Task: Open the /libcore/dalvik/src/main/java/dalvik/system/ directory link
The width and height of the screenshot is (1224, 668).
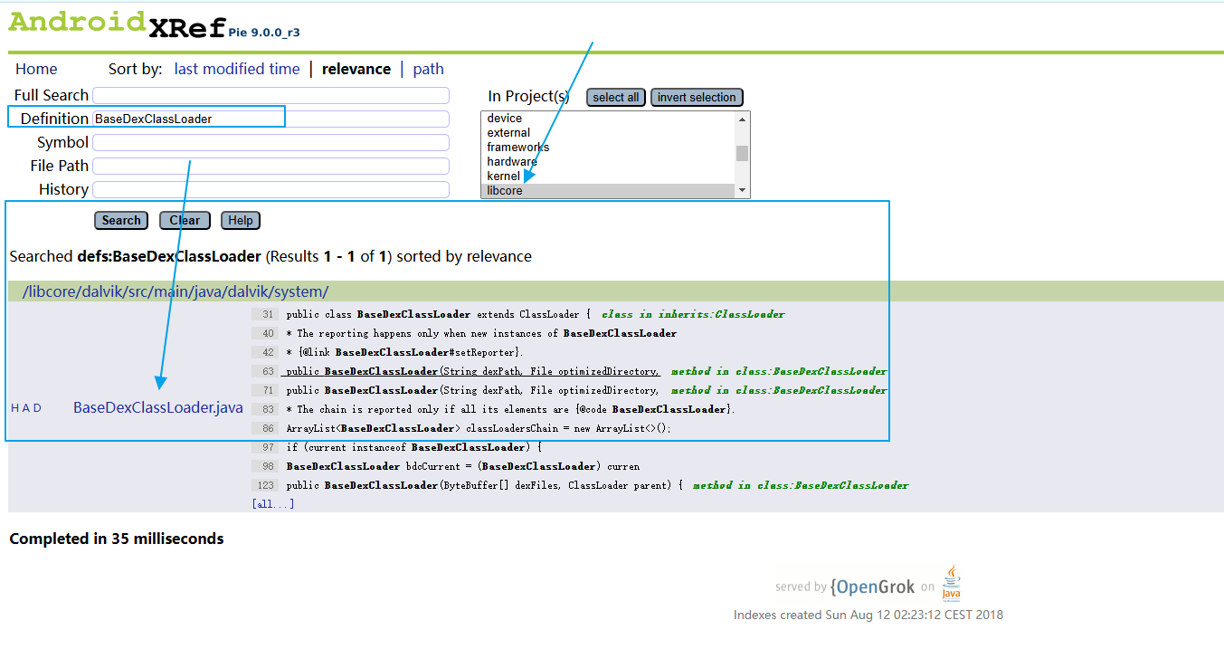Action: point(176,291)
